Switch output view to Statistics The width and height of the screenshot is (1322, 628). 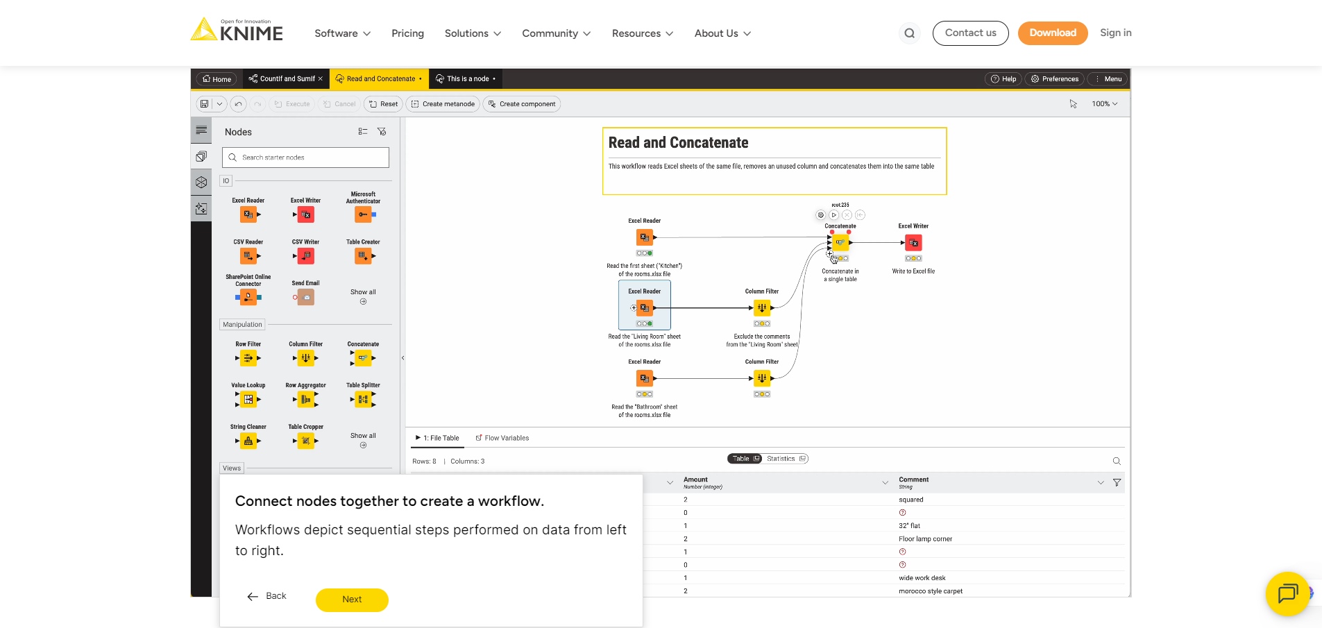pos(786,459)
